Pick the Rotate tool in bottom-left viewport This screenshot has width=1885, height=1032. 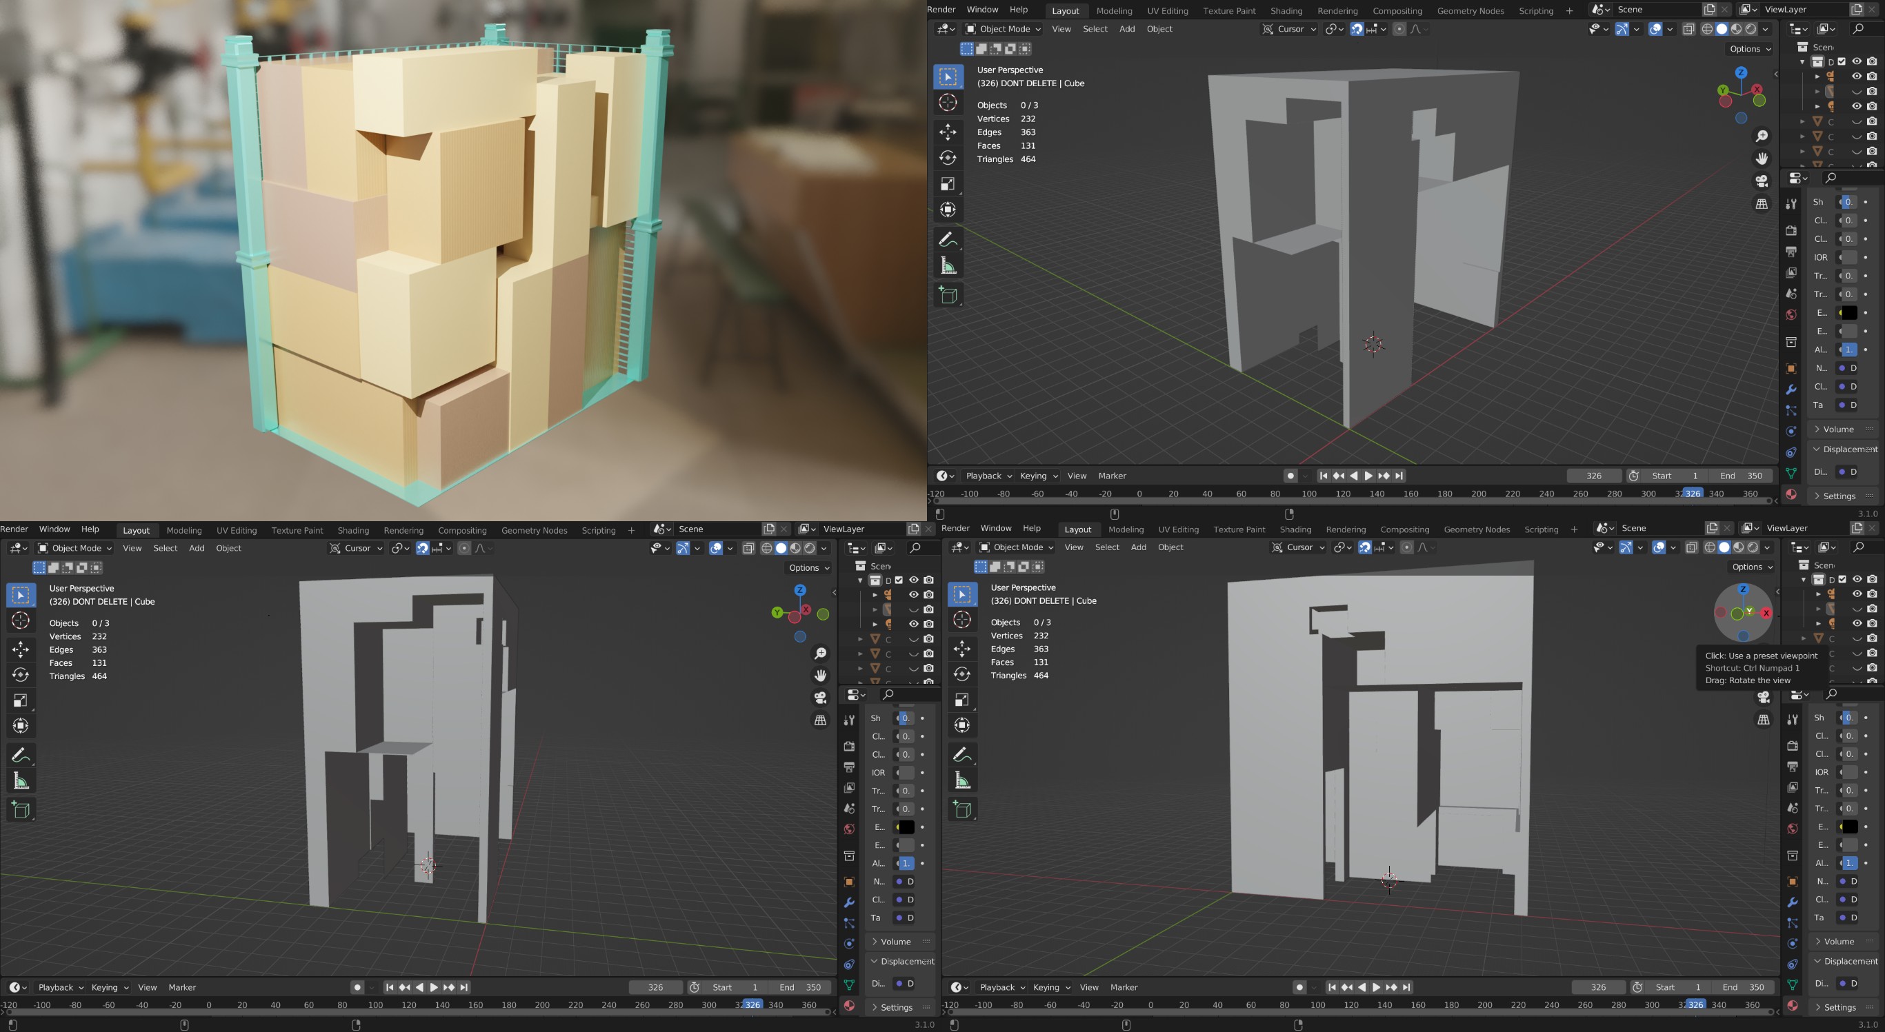(x=21, y=674)
